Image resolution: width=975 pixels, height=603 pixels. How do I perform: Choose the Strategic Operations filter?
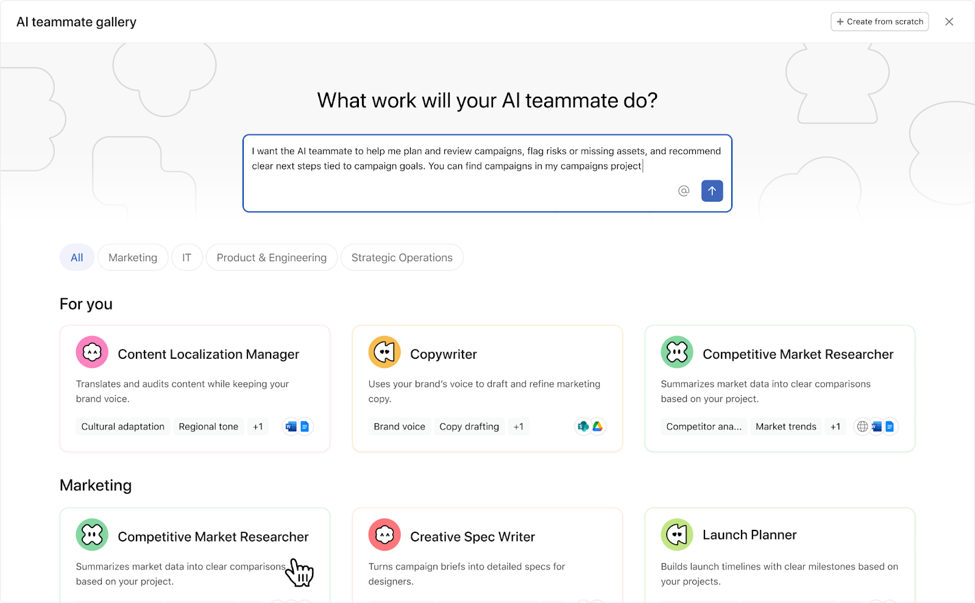[x=402, y=258]
